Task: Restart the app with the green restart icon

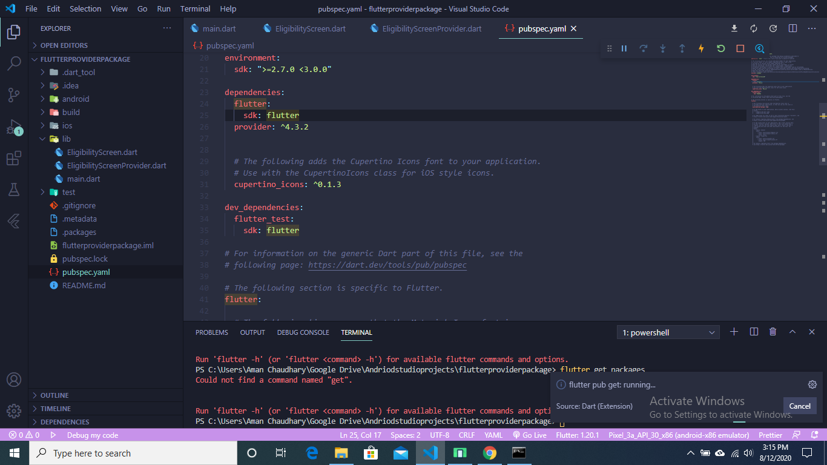Action: click(x=720, y=48)
